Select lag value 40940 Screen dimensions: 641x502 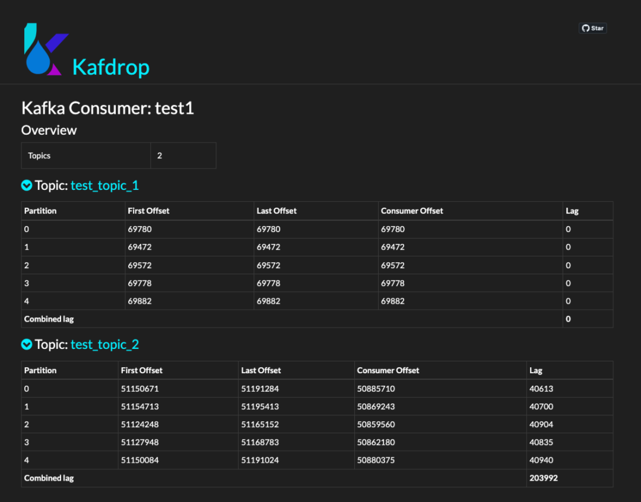point(541,460)
